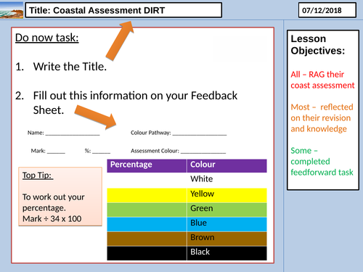Click the coastal photo thumbnail beside the title
The width and height of the screenshot is (363, 272).
click(12, 10)
